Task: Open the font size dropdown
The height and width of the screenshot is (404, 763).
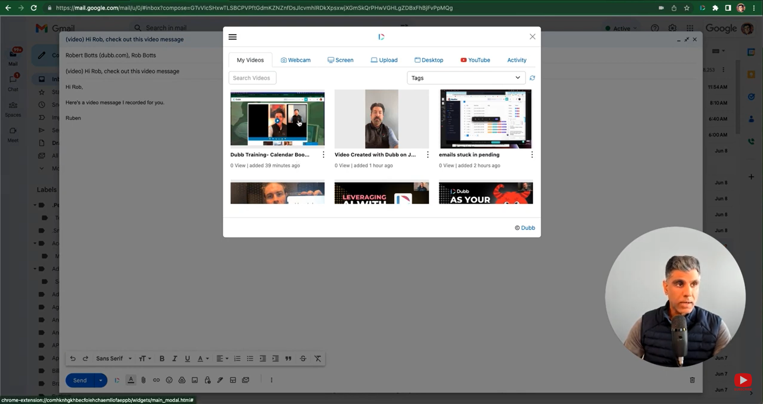Action: click(x=145, y=359)
